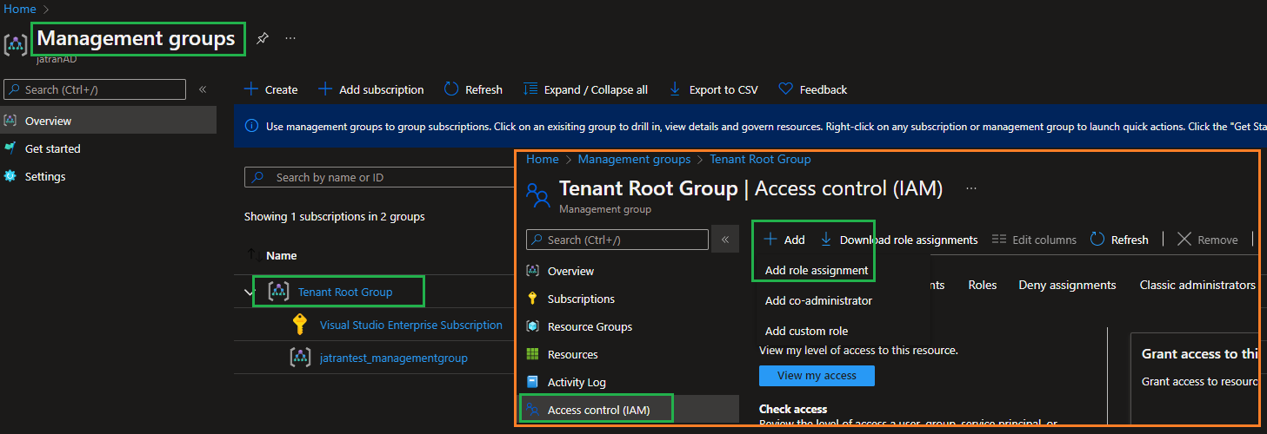Pin the Management groups page

pyautogui.click(x=263, y=38)
